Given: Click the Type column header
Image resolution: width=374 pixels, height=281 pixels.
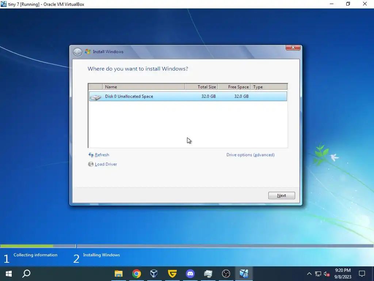Looking at the screenshot, I should (269, 87).
